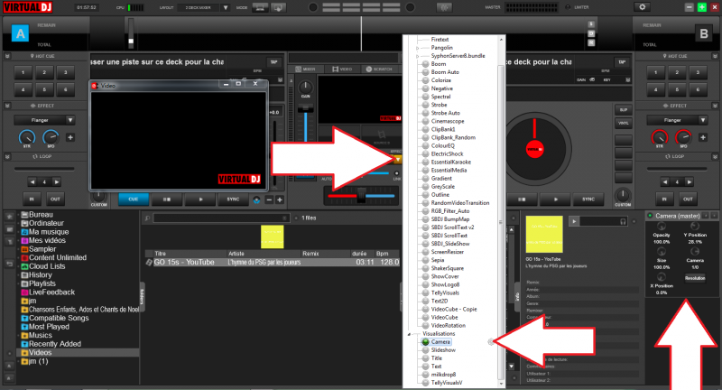Switch to the Mixer tab
This screenshot has height=390, width=722.
click(x=306, y=70)
